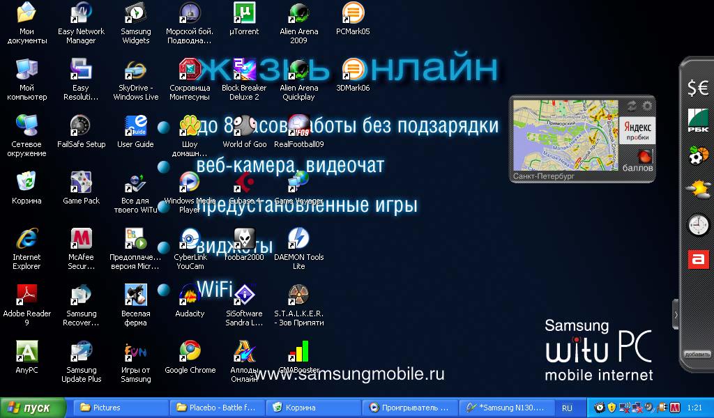
Task: Open Мой компьютер icon
Action: tap(26, 69)
